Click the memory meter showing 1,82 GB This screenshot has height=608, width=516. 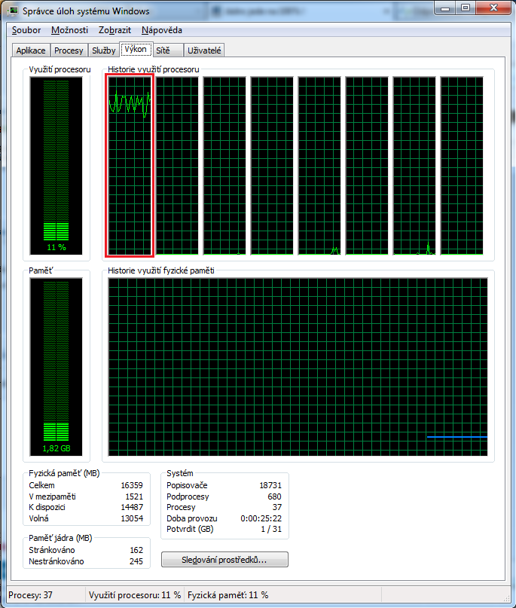[x=56, y=367]
